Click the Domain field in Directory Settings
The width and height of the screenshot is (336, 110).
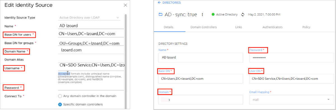pyautogui.click(x=200, y=99)
